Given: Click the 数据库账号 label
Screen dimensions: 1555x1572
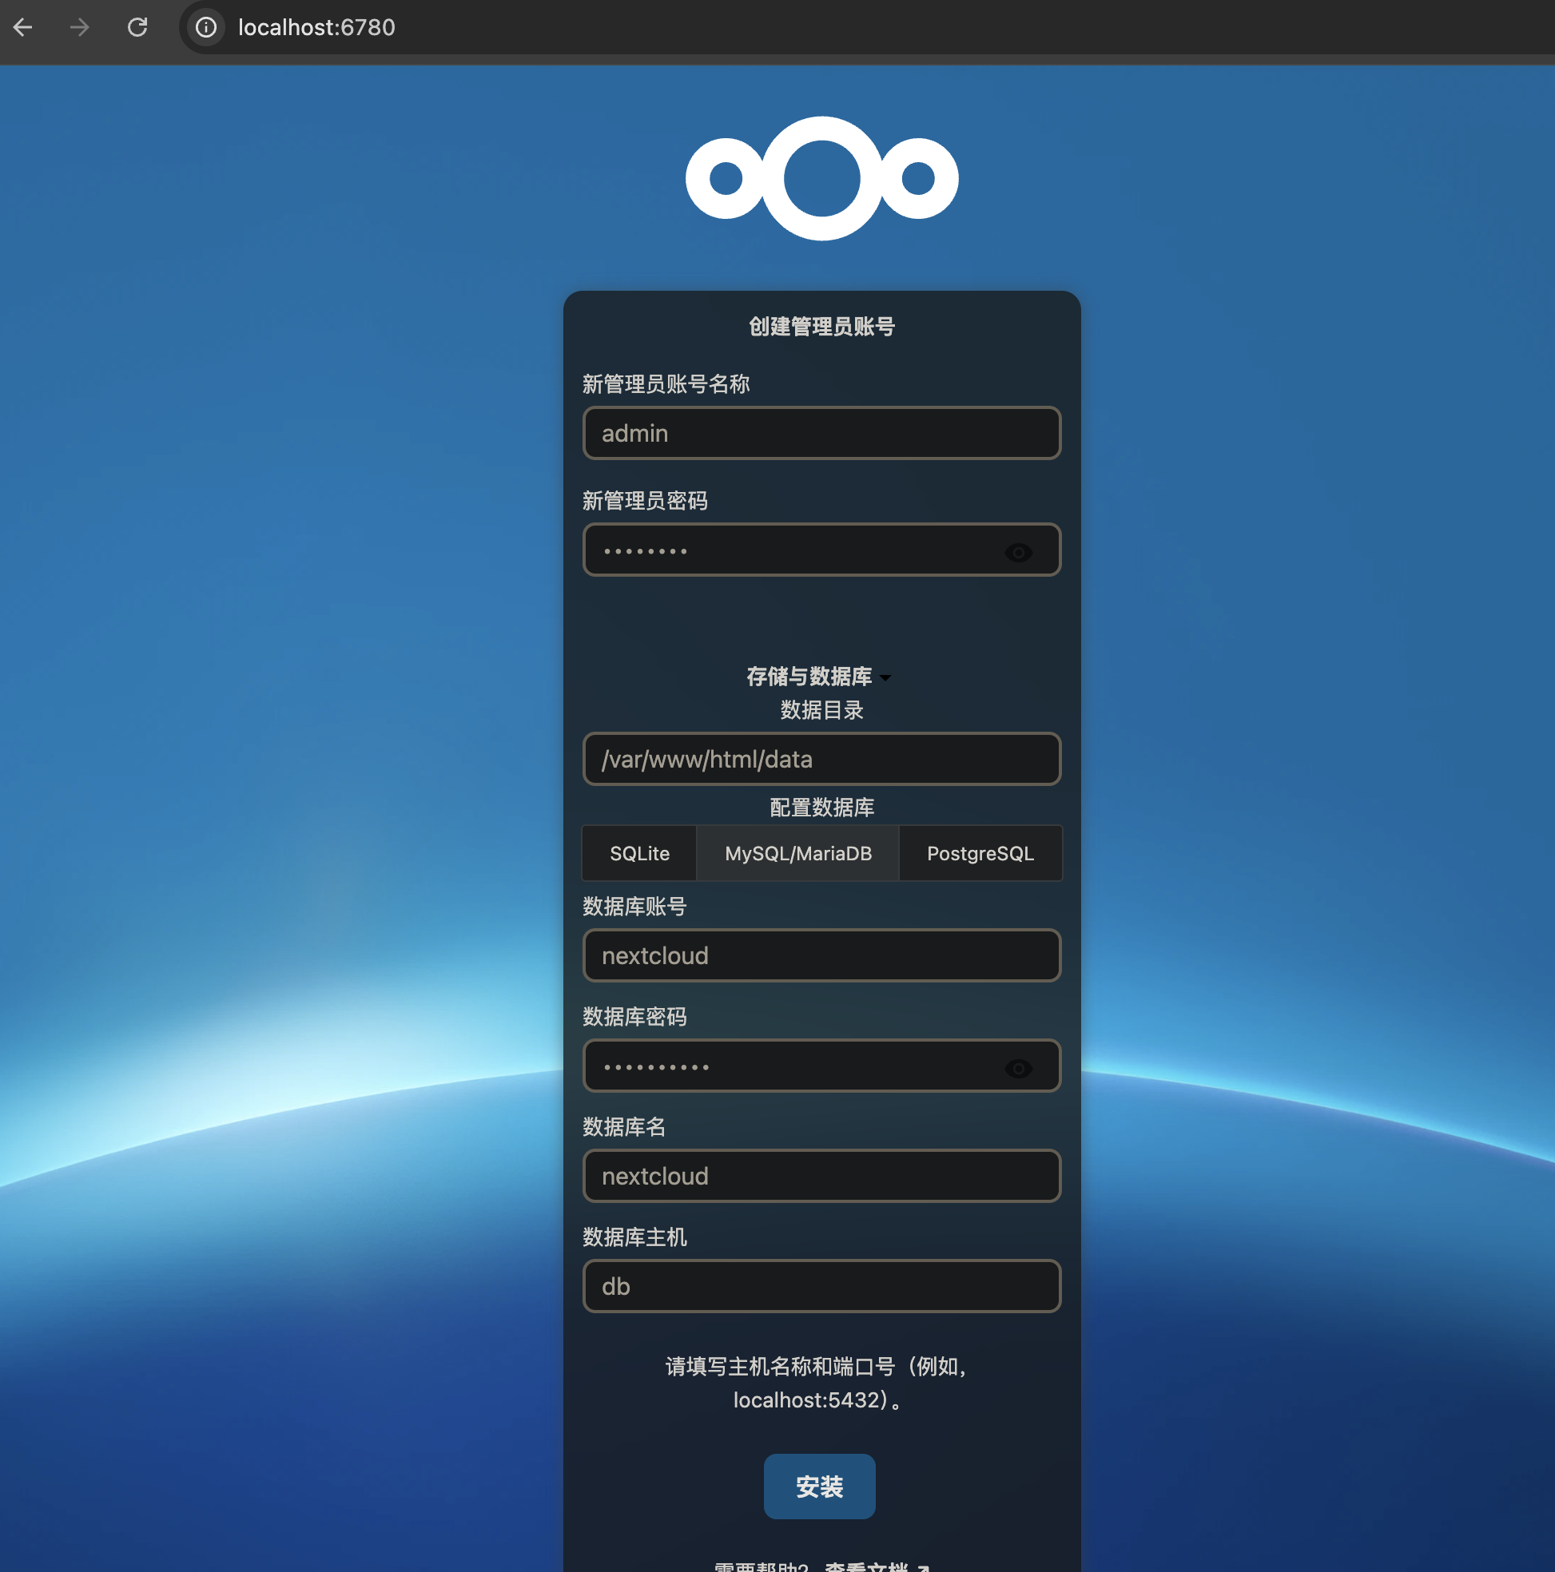Looking at the screenshot, I should (x=634, y=907).
